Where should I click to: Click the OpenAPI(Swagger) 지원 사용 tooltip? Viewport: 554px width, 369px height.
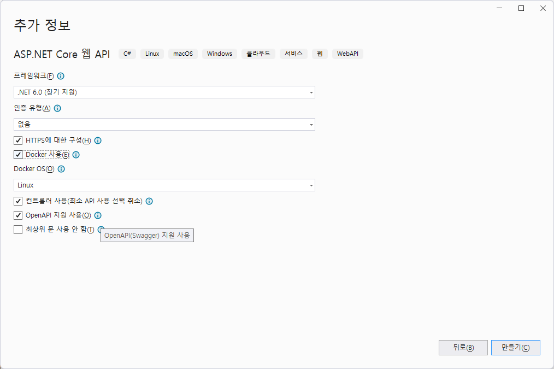click(148, 236)
